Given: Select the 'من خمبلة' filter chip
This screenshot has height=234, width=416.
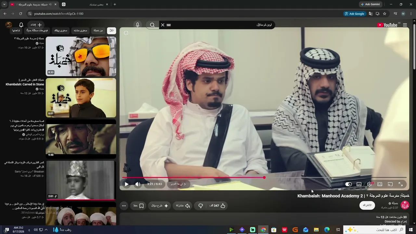Looking at the screenshot, I should (x=98, y=31).
